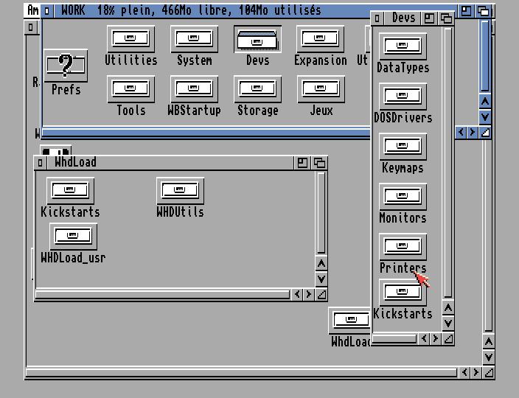Open Kickstarts drawer in WhdLoad window
The height and width of the screenshot is (398, 519).
click(x=70, y=191)
